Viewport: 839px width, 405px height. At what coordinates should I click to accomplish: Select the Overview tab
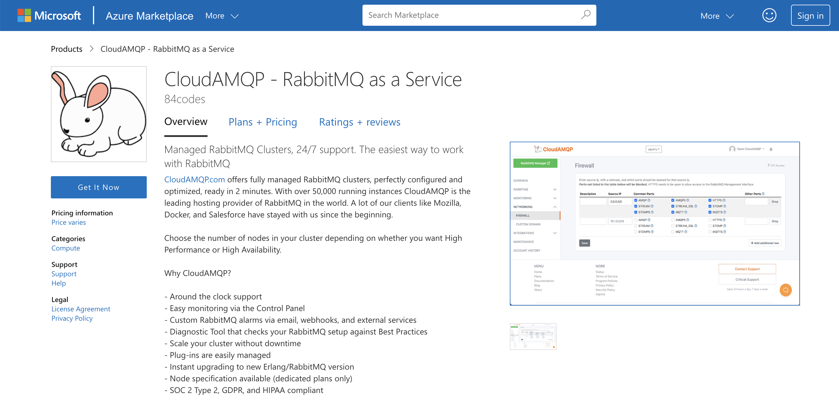point(186,122)
